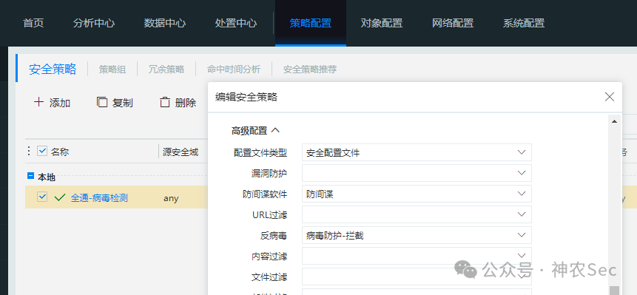637x295 pixels.
Task: Open the 冗余策略 sub-tab
Action: pyautogui.click(x=166, y=69)
